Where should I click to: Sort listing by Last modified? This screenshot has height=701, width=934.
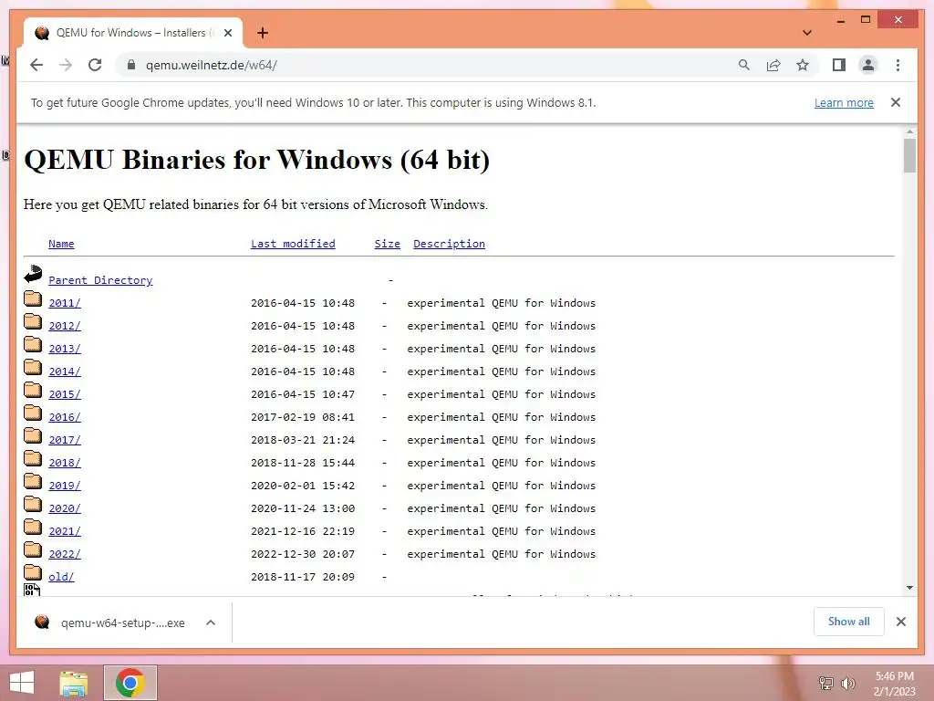pos(293,244)
